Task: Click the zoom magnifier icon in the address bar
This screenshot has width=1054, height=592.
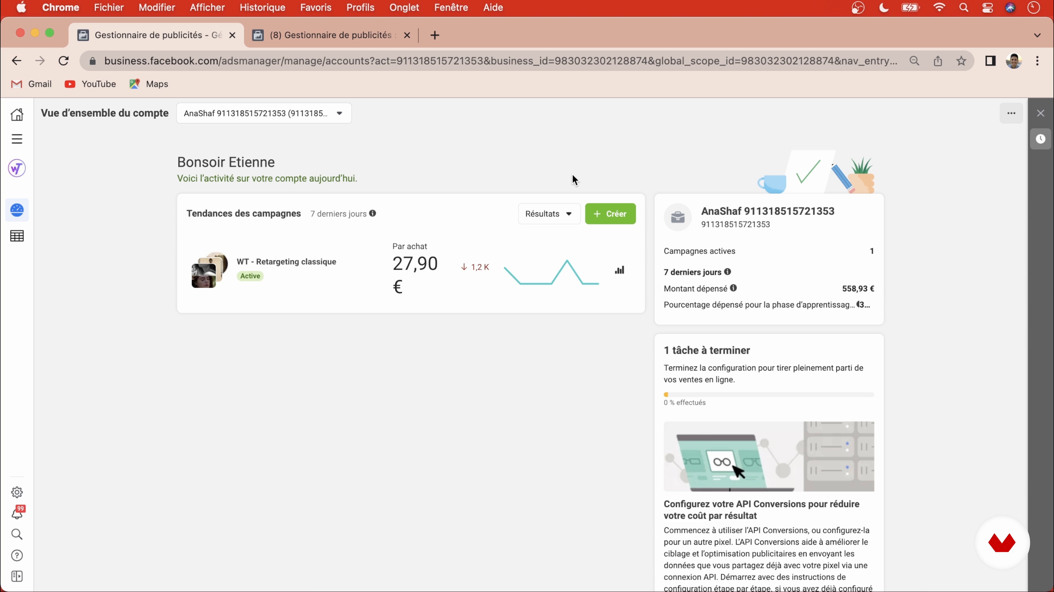Action: pyautogui.click(x=915, y=61)
